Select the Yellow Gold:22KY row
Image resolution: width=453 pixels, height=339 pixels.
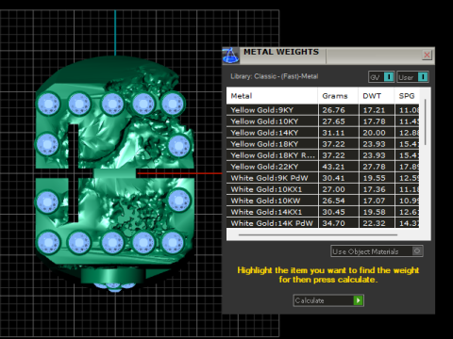(323, 167)
